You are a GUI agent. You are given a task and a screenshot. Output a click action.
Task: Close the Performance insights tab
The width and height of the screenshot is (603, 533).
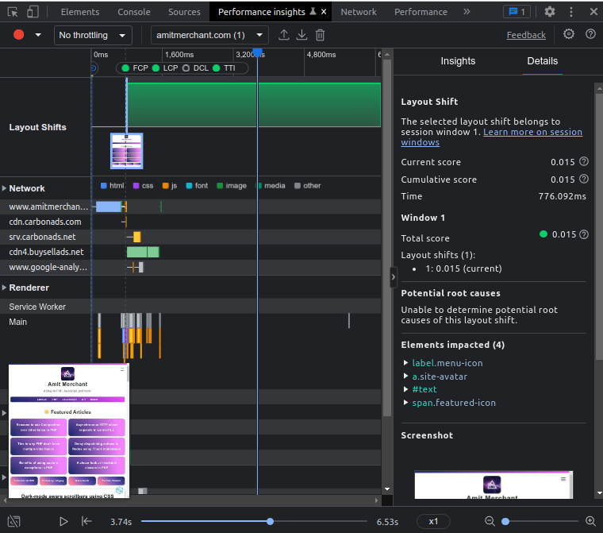point(324,12)
